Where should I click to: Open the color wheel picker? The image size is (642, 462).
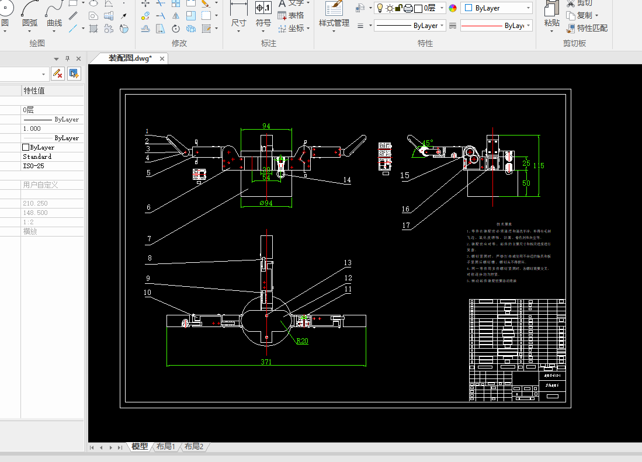[453, 8]
